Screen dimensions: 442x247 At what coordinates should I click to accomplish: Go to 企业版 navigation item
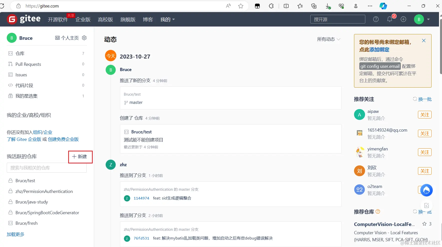[83, 20]
